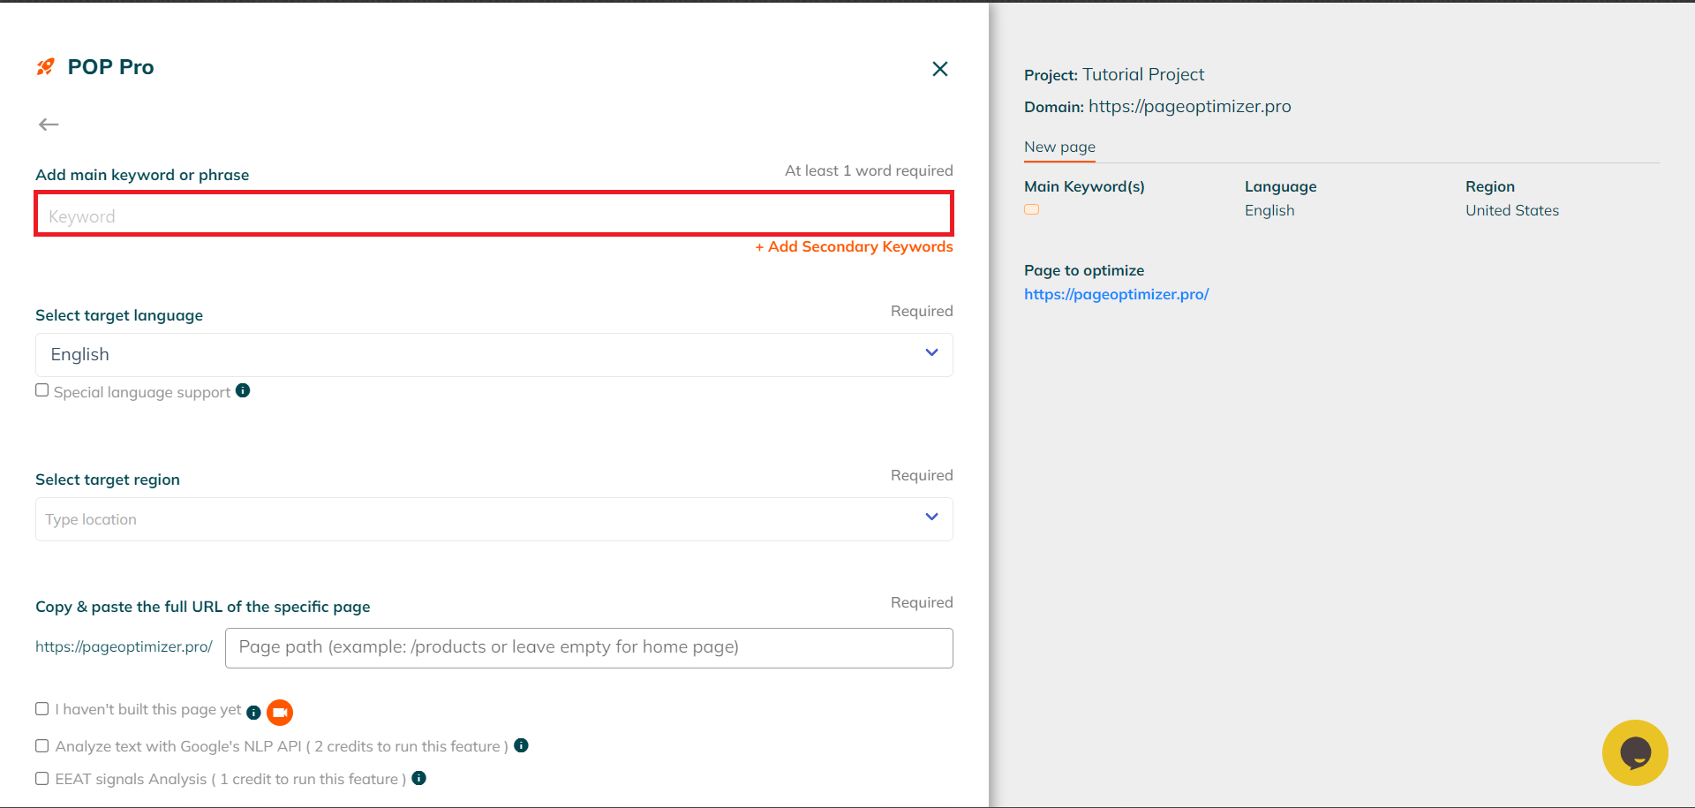Toggle EEAT signals Analysis checkbox
This screenshot has width=1695, height=808.
pyautogui.click(x=41, y=778)
